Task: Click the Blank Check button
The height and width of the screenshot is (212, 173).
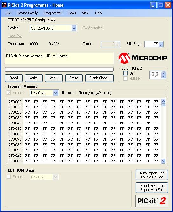Action: (x=99, y=78)
